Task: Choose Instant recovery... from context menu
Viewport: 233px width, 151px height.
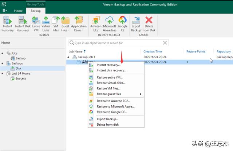Action: point(116,65)
